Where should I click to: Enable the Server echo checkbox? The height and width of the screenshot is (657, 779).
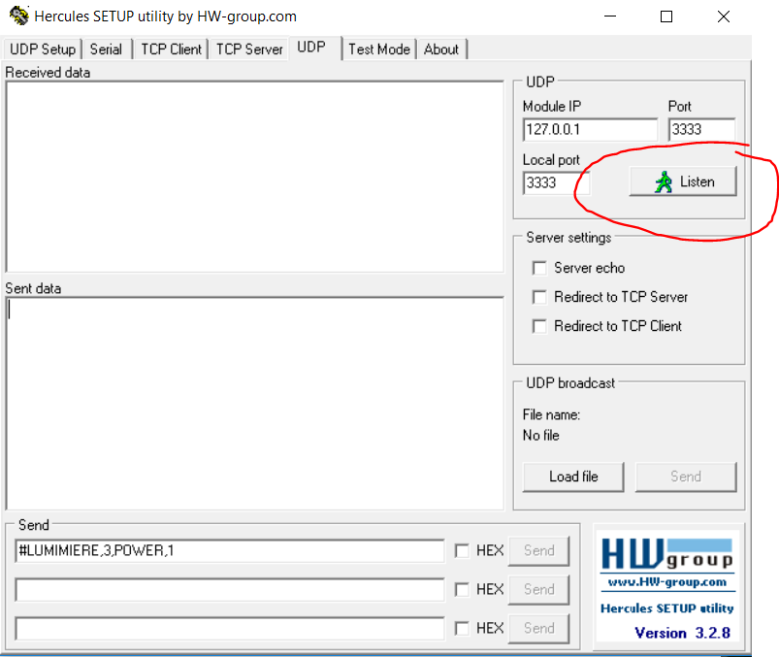tap(539, 268)
